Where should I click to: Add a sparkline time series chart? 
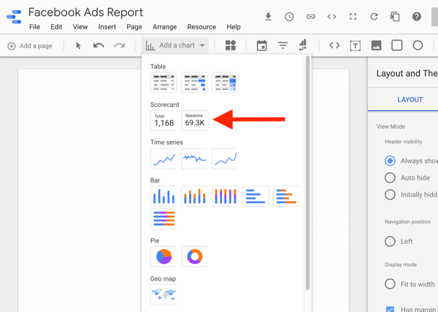click(194, 159)
